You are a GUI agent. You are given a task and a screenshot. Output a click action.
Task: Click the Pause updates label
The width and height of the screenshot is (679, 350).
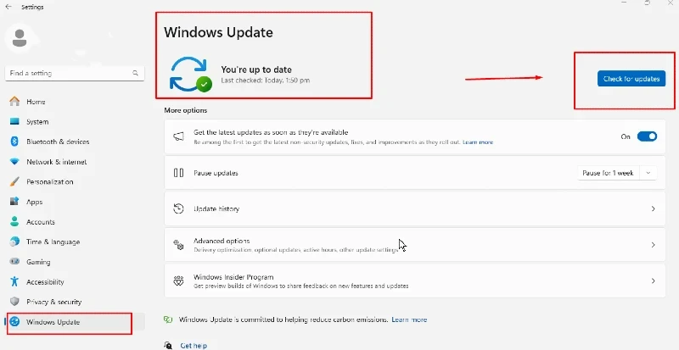tap(216, 173)
